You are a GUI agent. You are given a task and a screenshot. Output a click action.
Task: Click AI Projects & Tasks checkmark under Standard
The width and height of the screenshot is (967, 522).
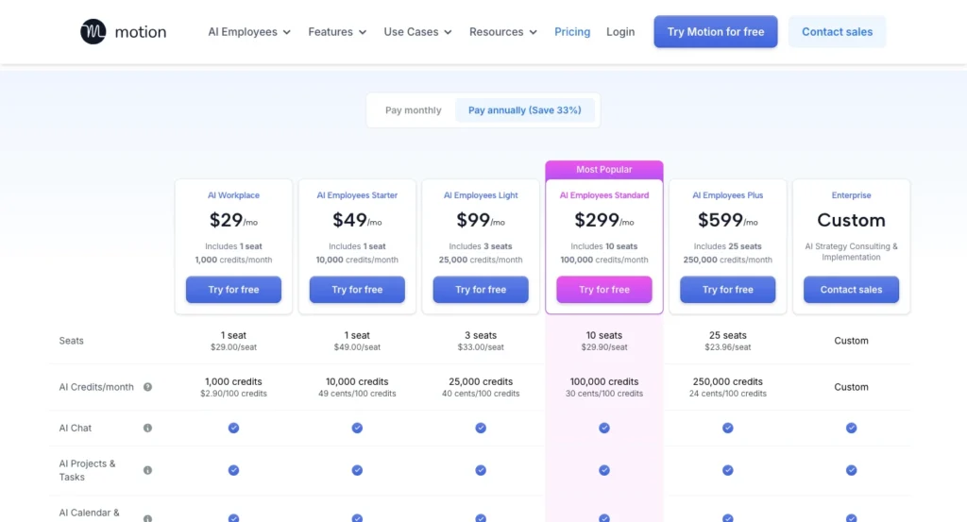click(604, 470)
